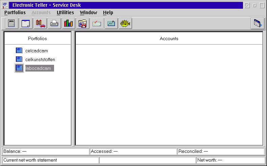Screen dimensions: 267x166
Task: Click the Portfolios column header
Action: 38,38
